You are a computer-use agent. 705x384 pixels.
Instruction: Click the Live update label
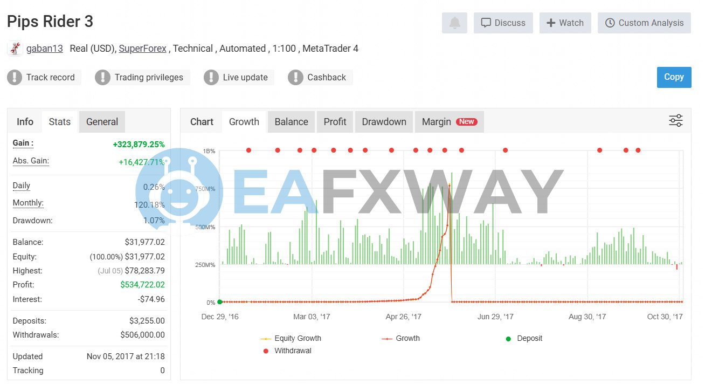(245, 77)
